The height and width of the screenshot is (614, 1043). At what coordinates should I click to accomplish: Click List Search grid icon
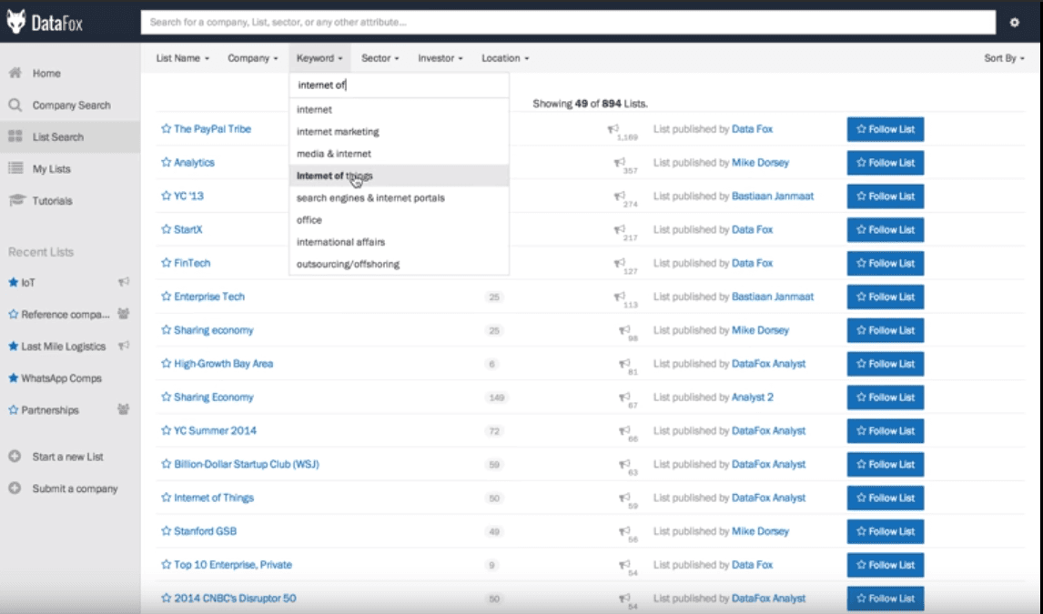(x=15, y=136)
